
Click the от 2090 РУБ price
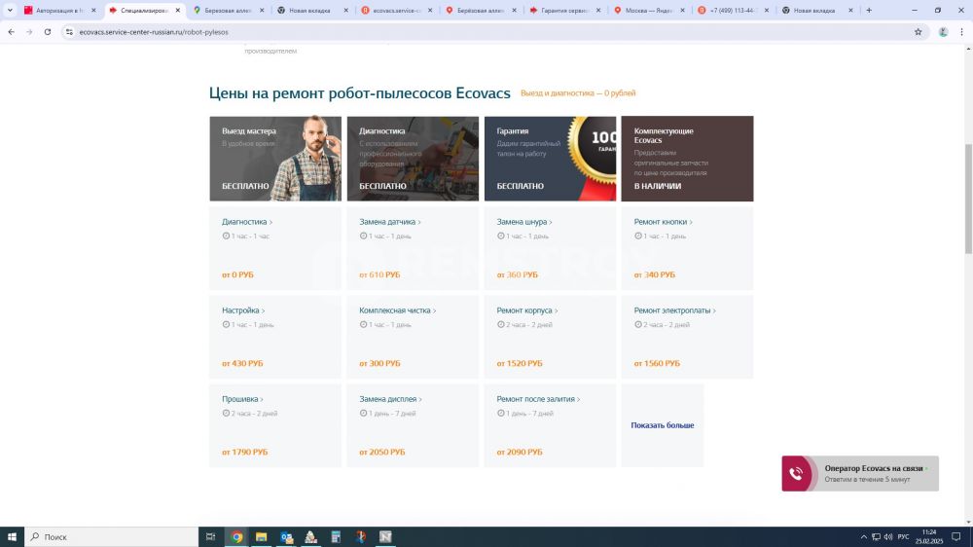pyautogui.click(x=519, y=452)
